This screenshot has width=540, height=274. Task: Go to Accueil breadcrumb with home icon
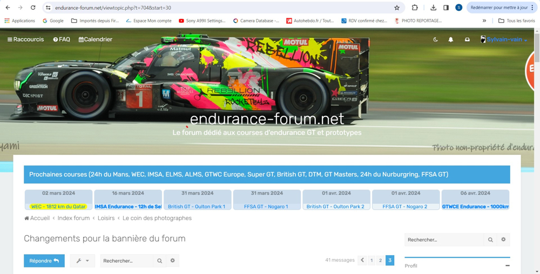click(37, 218)
